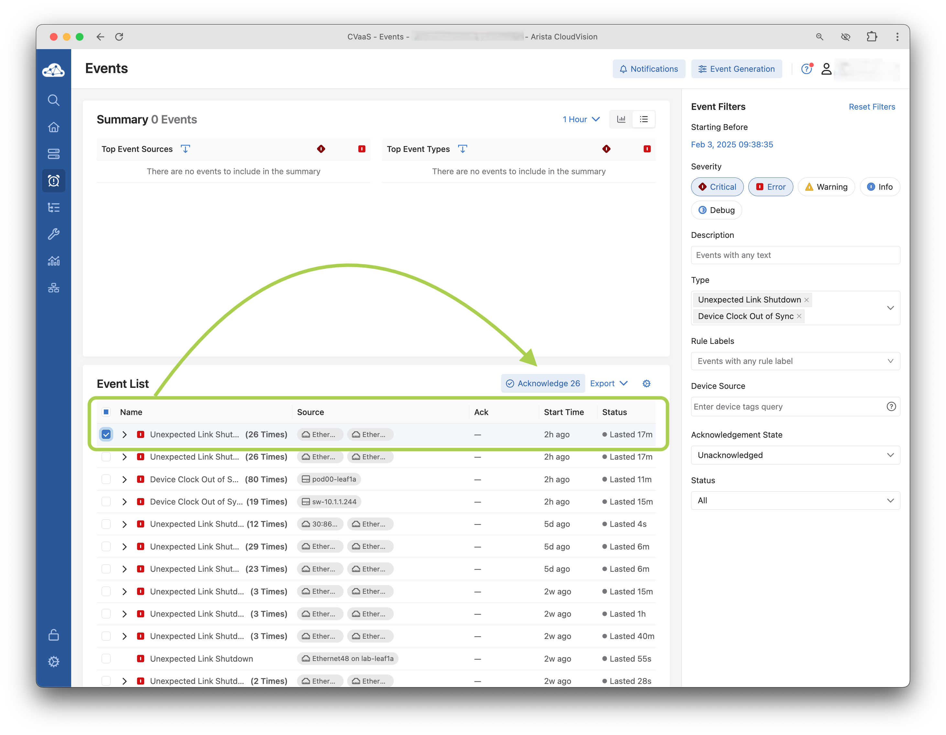Click the Acknowledge 26 button
The height and width of the screenshot is (735, 946).
click(543, 384)
